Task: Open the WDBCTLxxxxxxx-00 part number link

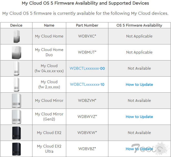Action: tap(87, 68)
